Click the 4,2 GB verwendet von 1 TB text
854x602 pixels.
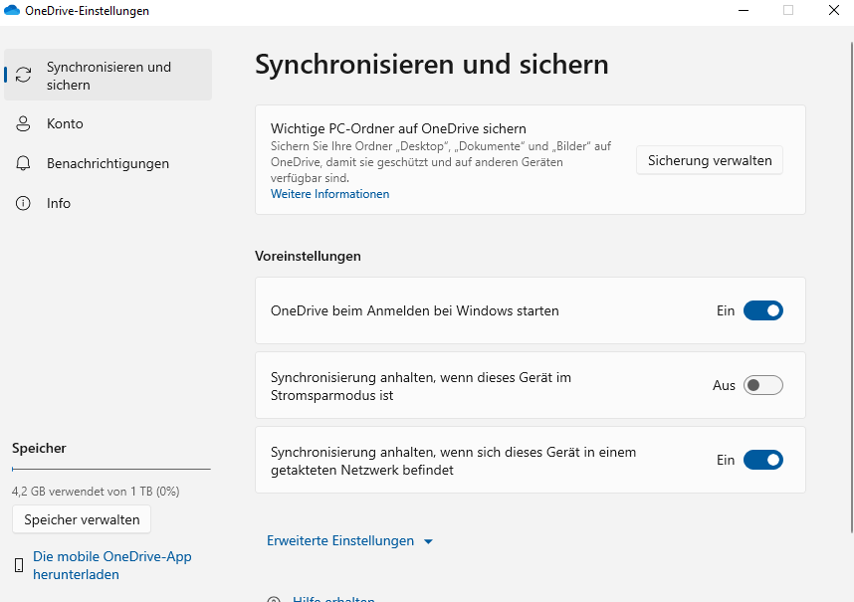[96, 491]
